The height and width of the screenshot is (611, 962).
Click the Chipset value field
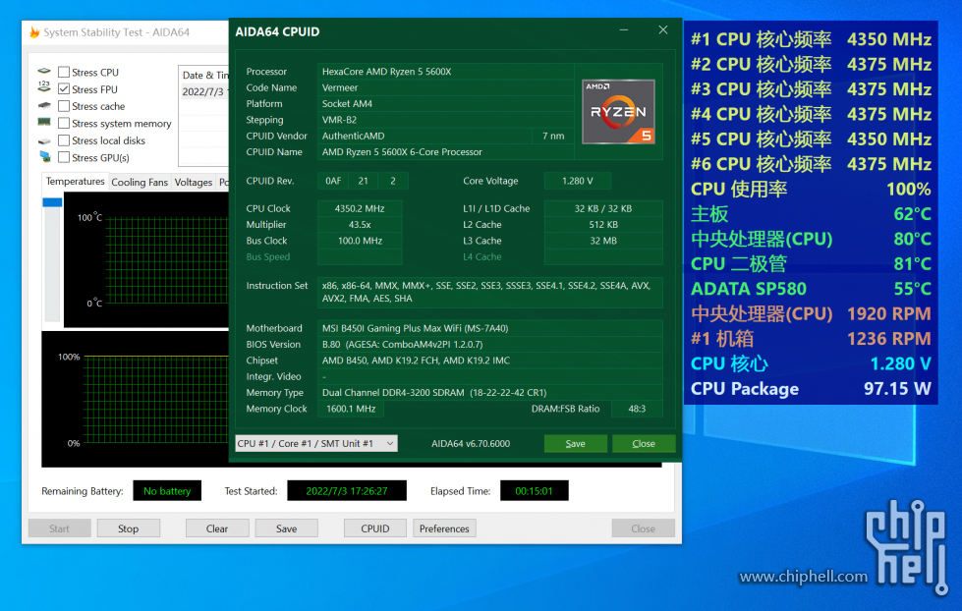pos(489,361)
